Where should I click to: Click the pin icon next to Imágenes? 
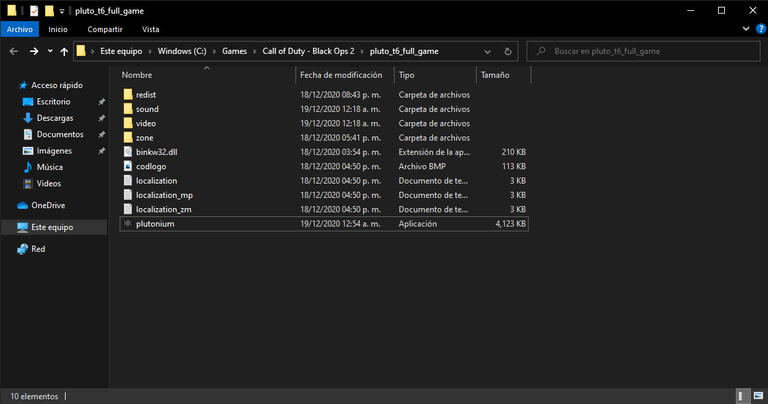tap(101, 151)
